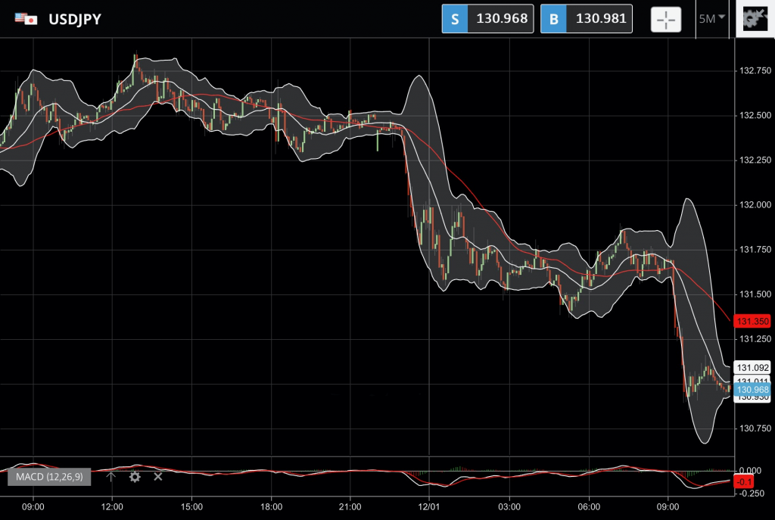Click the 21:00 time axis label

350,506
